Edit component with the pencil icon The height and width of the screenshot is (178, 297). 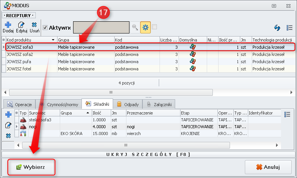tap(8, 125)
